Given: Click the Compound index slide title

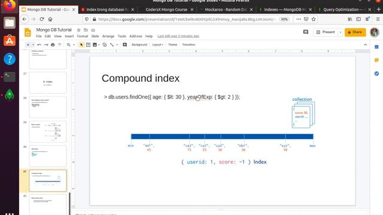Looking at the screenshot, I should click(x=141, y=78).
